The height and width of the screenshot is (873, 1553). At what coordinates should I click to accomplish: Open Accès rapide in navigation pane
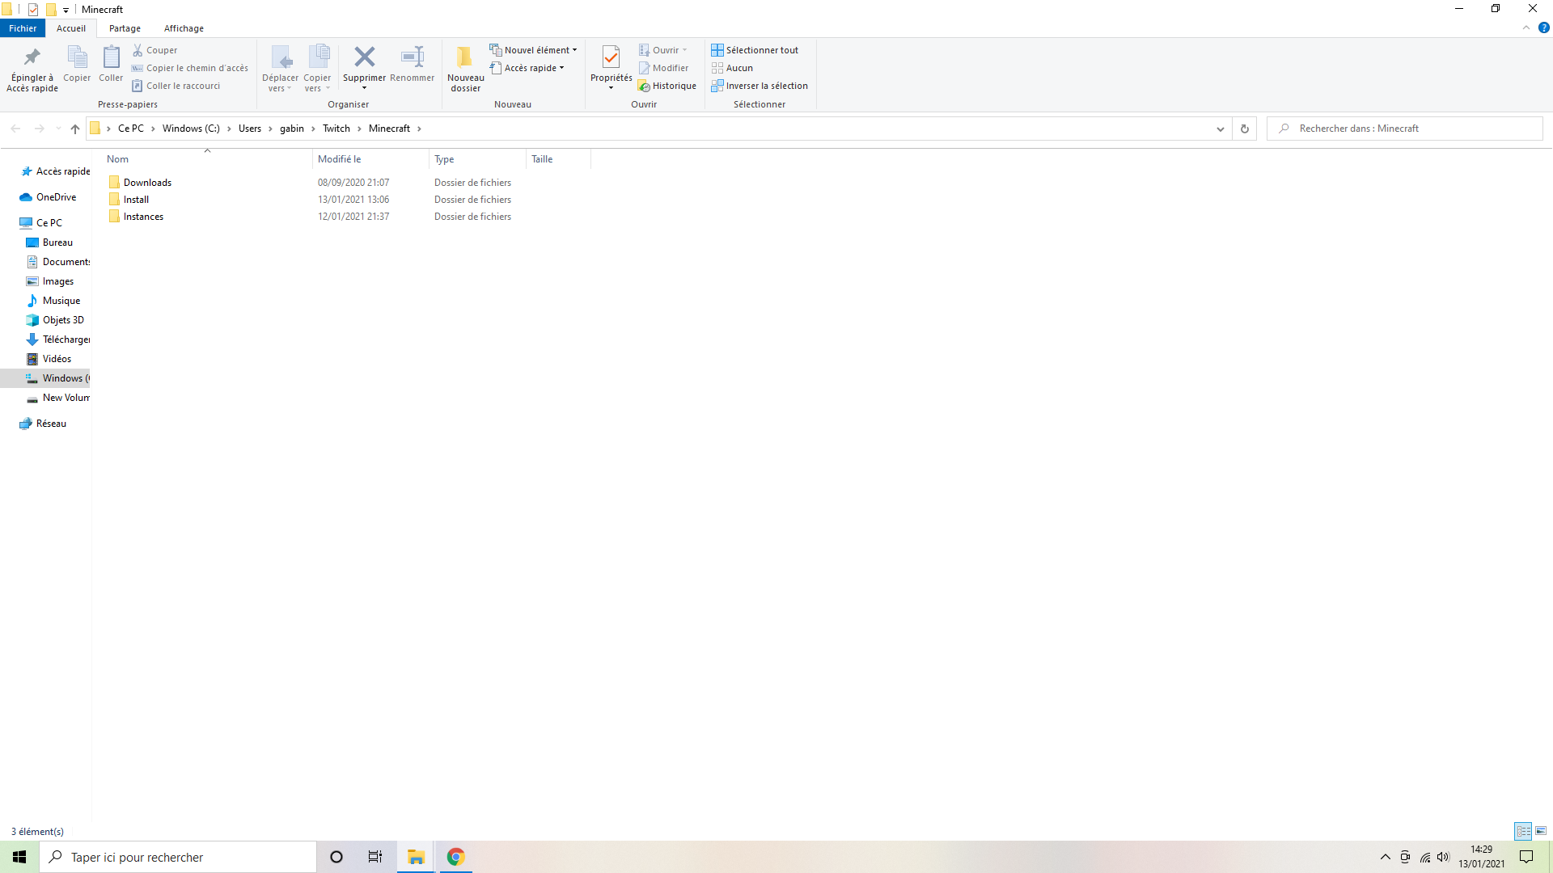tap(55, 171)
